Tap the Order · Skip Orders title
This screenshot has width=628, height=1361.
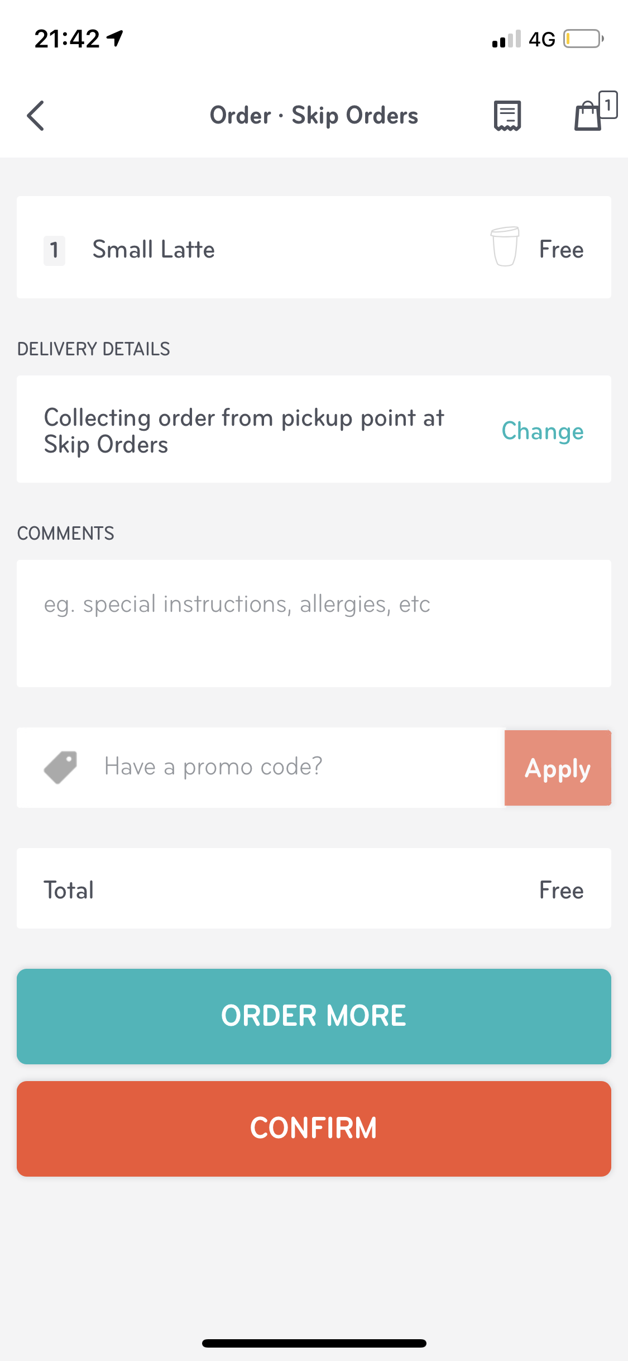[x=314, y=116]
